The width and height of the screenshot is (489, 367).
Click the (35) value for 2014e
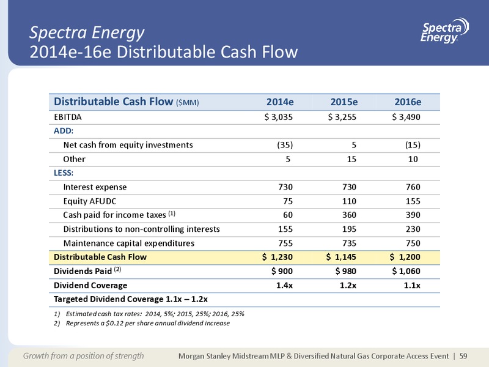click(285, 145)
